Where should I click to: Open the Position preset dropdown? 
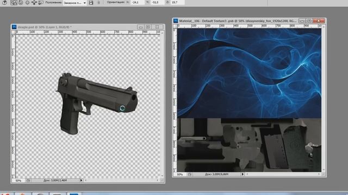point(75,3)
